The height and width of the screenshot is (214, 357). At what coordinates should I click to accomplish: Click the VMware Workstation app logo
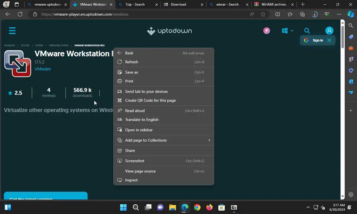point(18,64)
